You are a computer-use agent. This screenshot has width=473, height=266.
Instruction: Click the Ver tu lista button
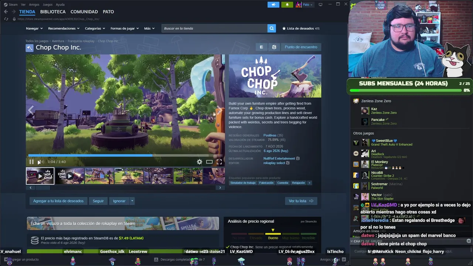coord(301,201)
